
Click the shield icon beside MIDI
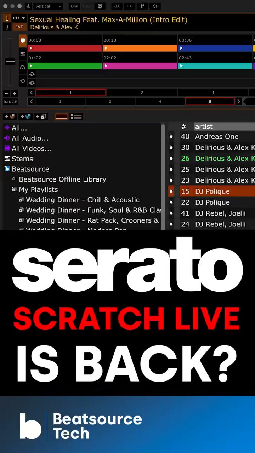[x=100, y=6]
